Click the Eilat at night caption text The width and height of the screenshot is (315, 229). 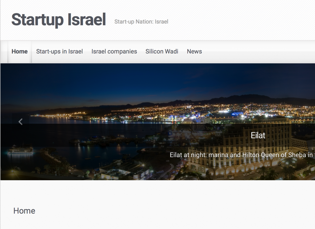[x=242, y=155]
